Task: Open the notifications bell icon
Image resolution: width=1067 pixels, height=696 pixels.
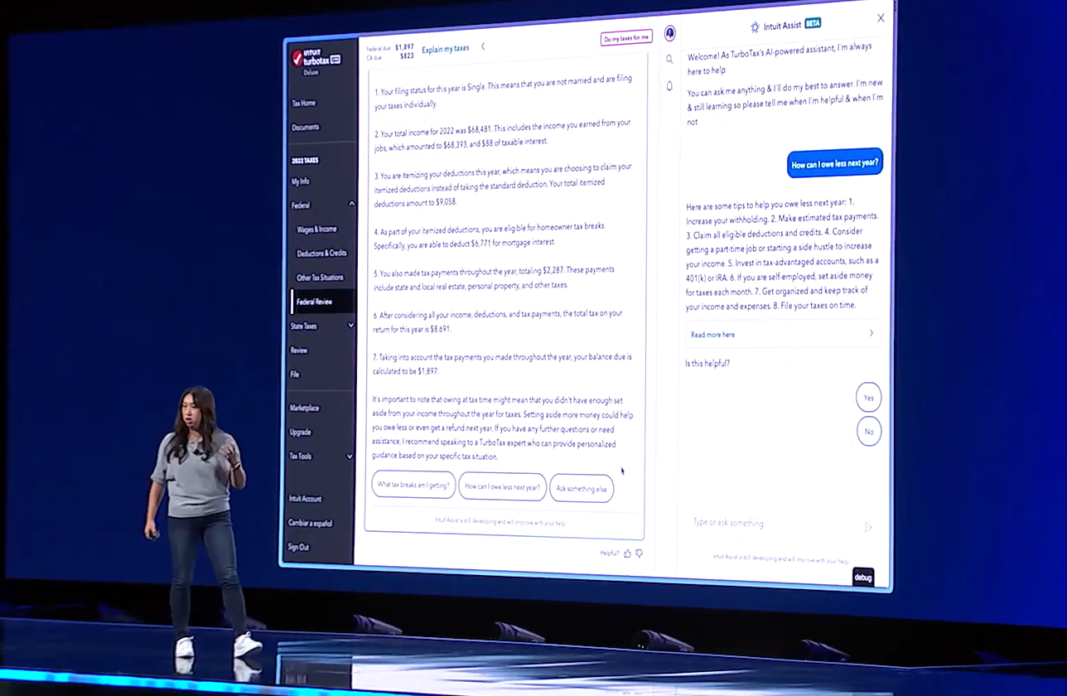Action: click(x=669, y=86)
